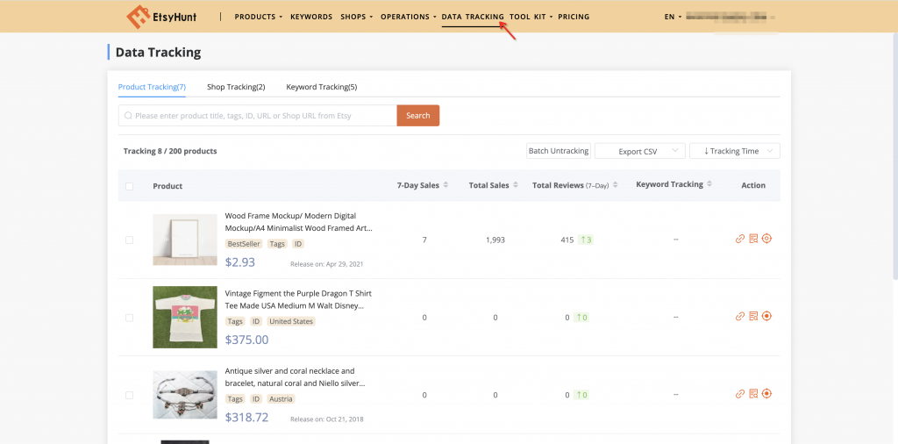Sort by the 7-Day Sales column arrows
This screenshot has width=898, height=444.
click(x=445, y=185)
